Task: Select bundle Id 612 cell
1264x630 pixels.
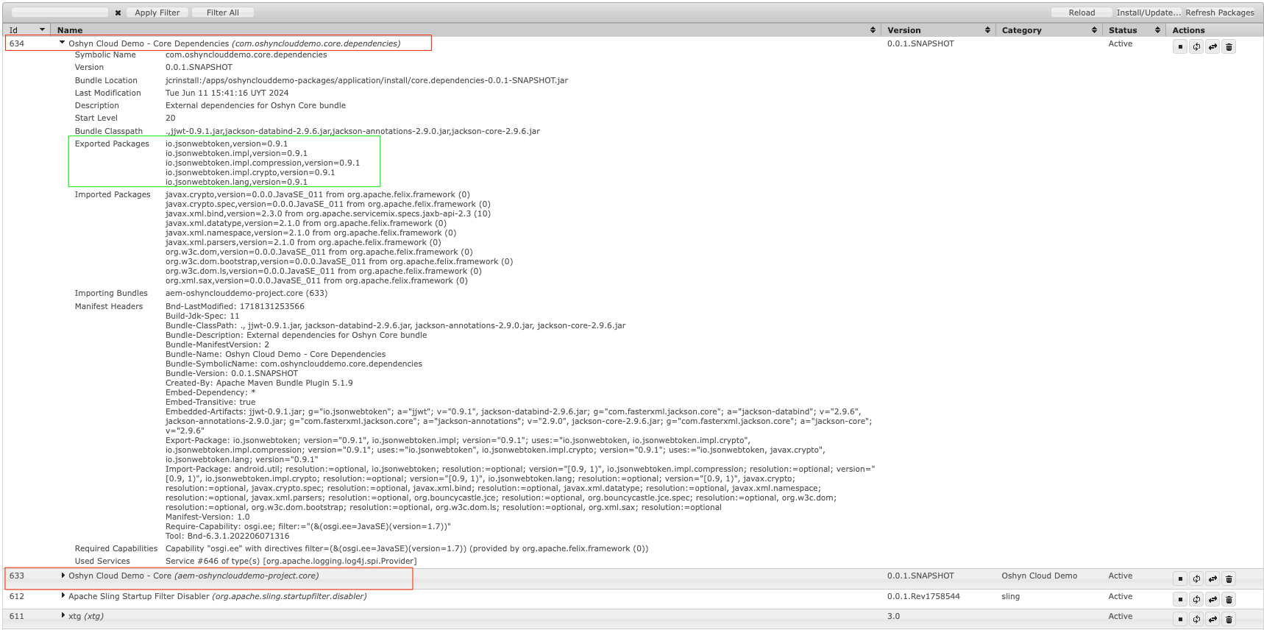Action: (17, 596)
